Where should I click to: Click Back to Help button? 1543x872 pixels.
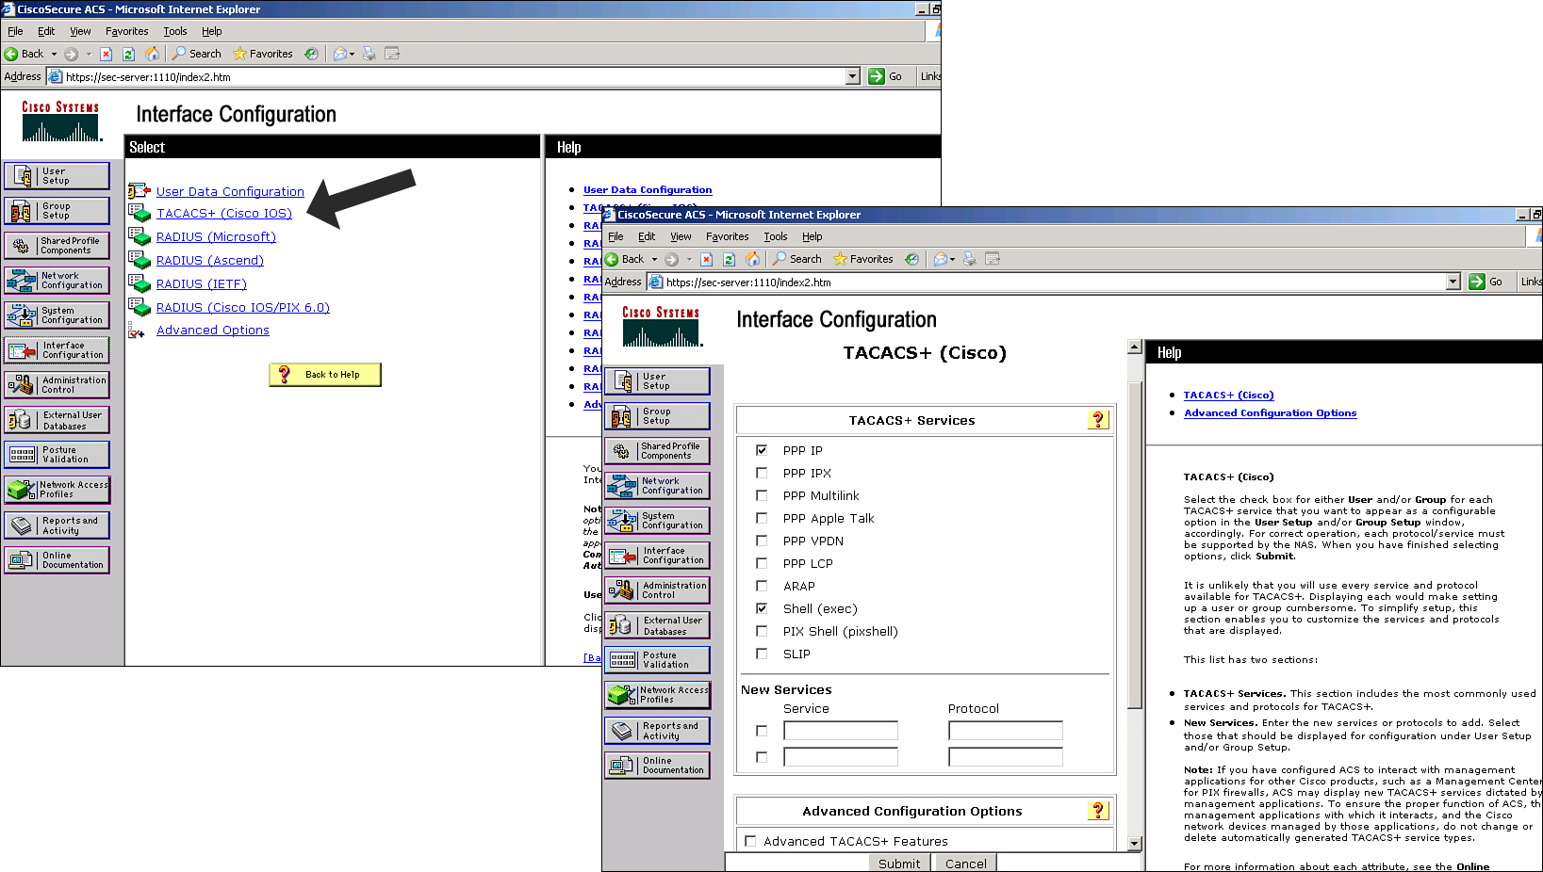coord(325,374)
